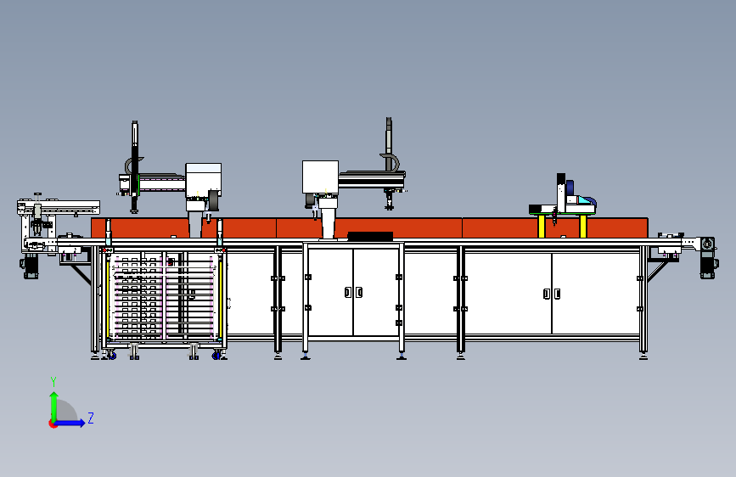736x477 pixels.
Task: Select the left blue caster wheel of the cart
Action: 112,356
